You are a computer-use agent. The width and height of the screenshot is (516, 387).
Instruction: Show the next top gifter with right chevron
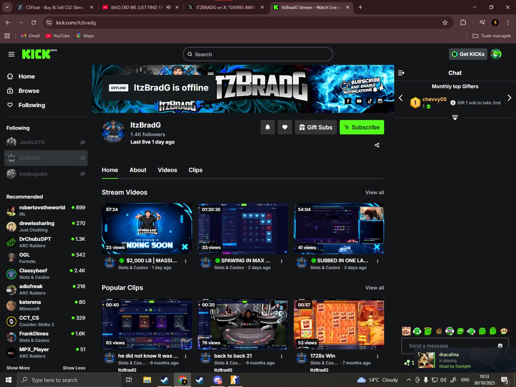pos(510,98)
